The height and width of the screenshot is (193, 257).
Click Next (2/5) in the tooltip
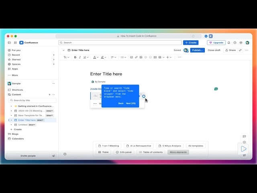tap(131, 103)
